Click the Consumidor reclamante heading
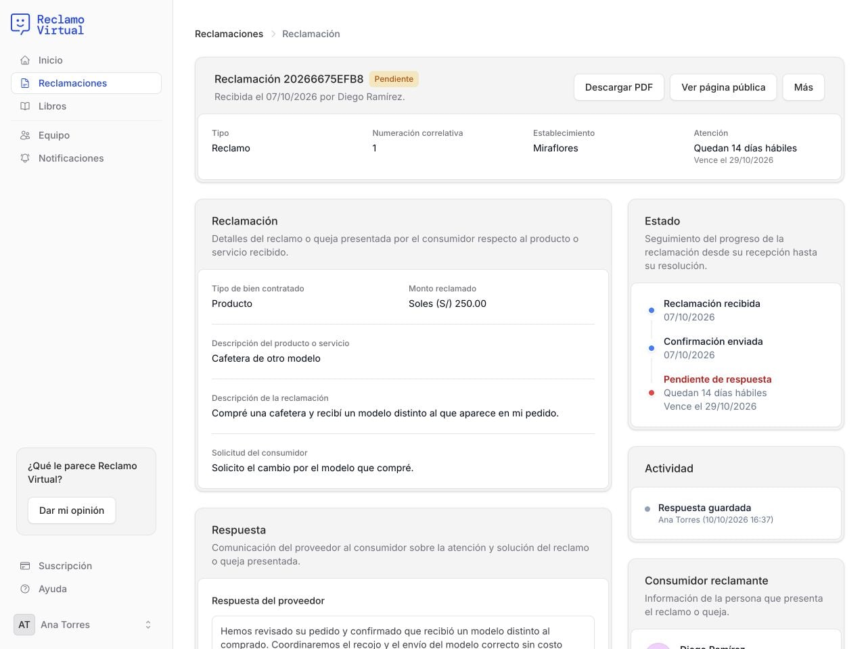This screenshot has width=866, height=649. click(x=706, y=581)
